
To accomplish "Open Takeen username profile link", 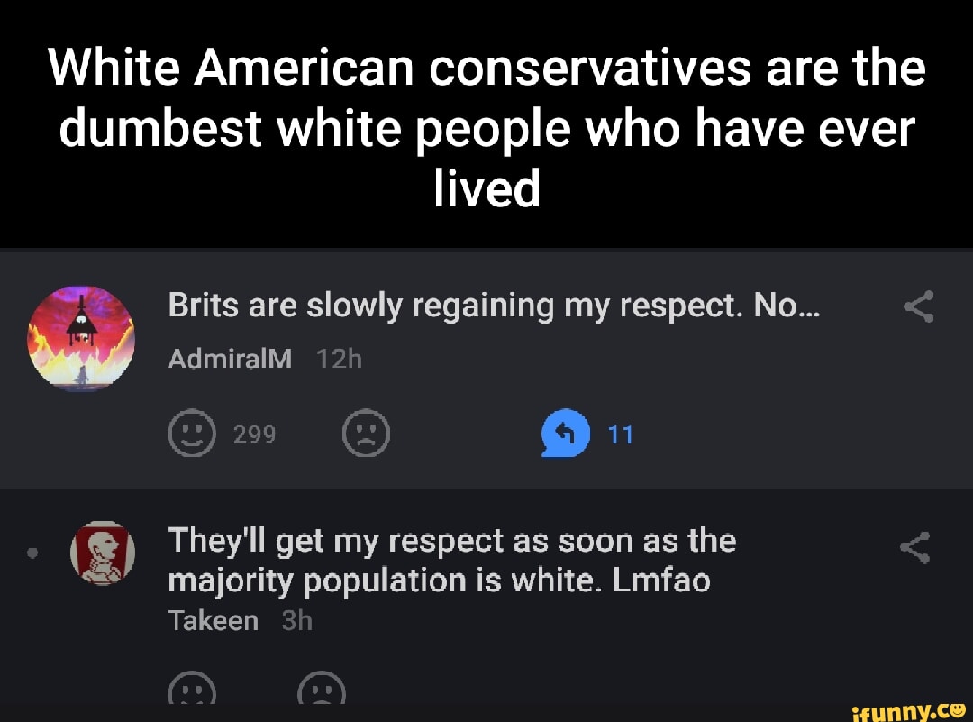I will pyautogui.click(x=214, y=620).
